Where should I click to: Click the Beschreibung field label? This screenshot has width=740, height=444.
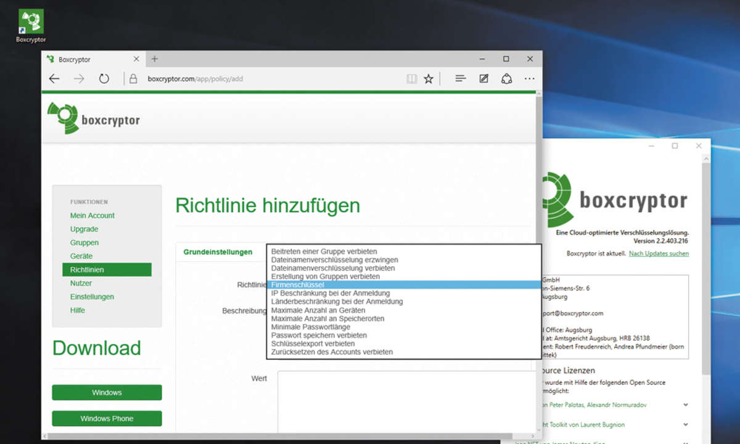tap(244, 311)
